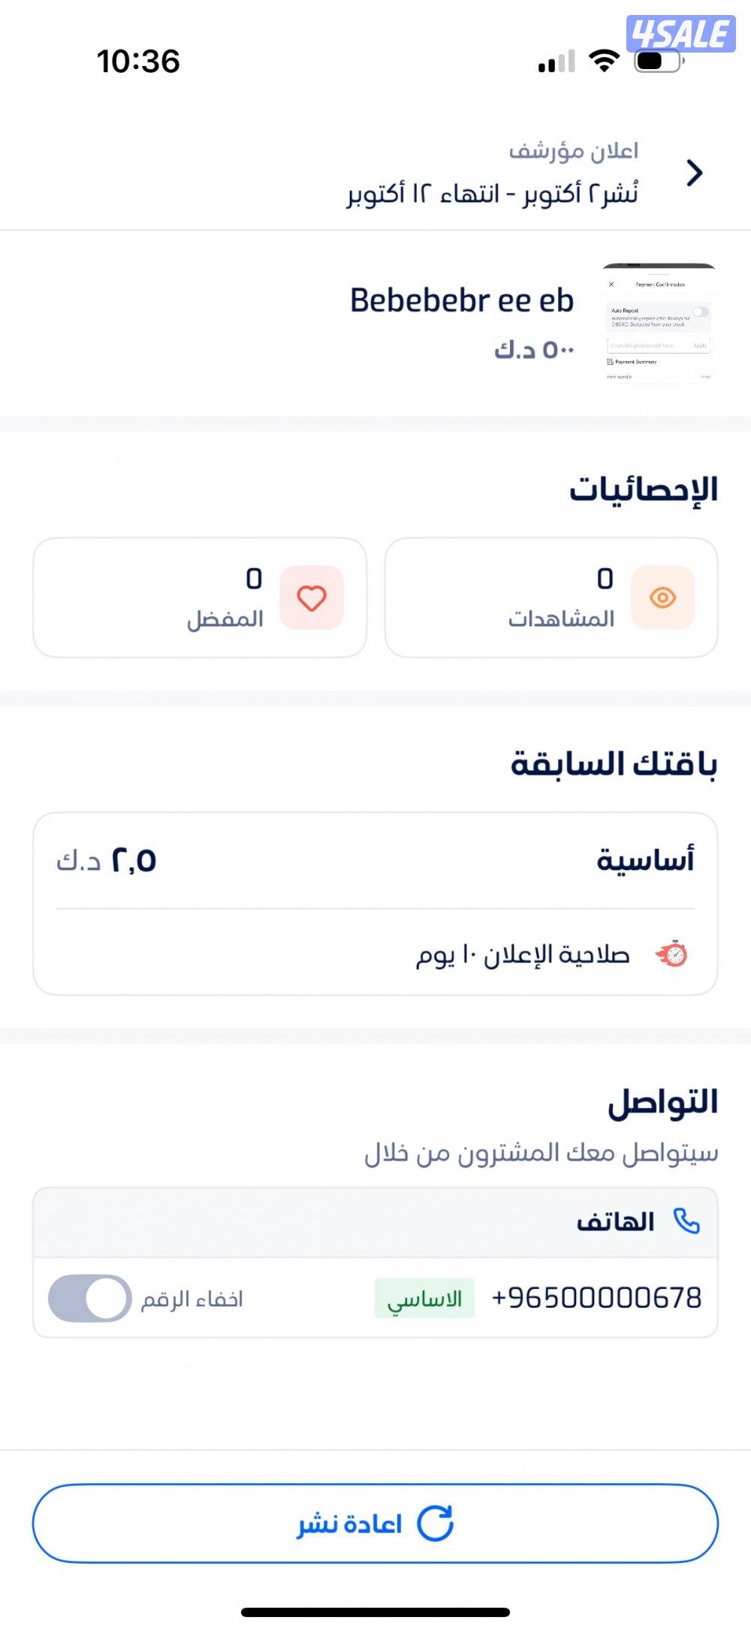Image resolution: width=751 pixels, height=1632 pixels.
Task: Tap the chevron arrow beside archived ad header
Action: click(x=695, y=173)
